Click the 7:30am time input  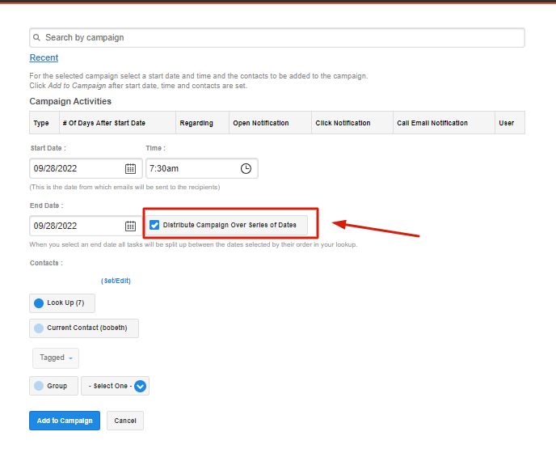pos(193,168)
